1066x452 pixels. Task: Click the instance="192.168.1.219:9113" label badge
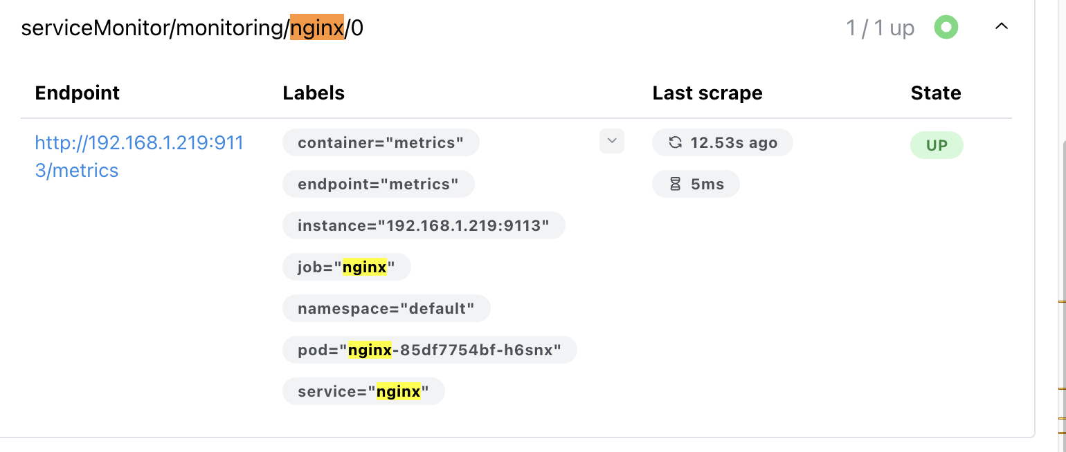tap(424, 225)
